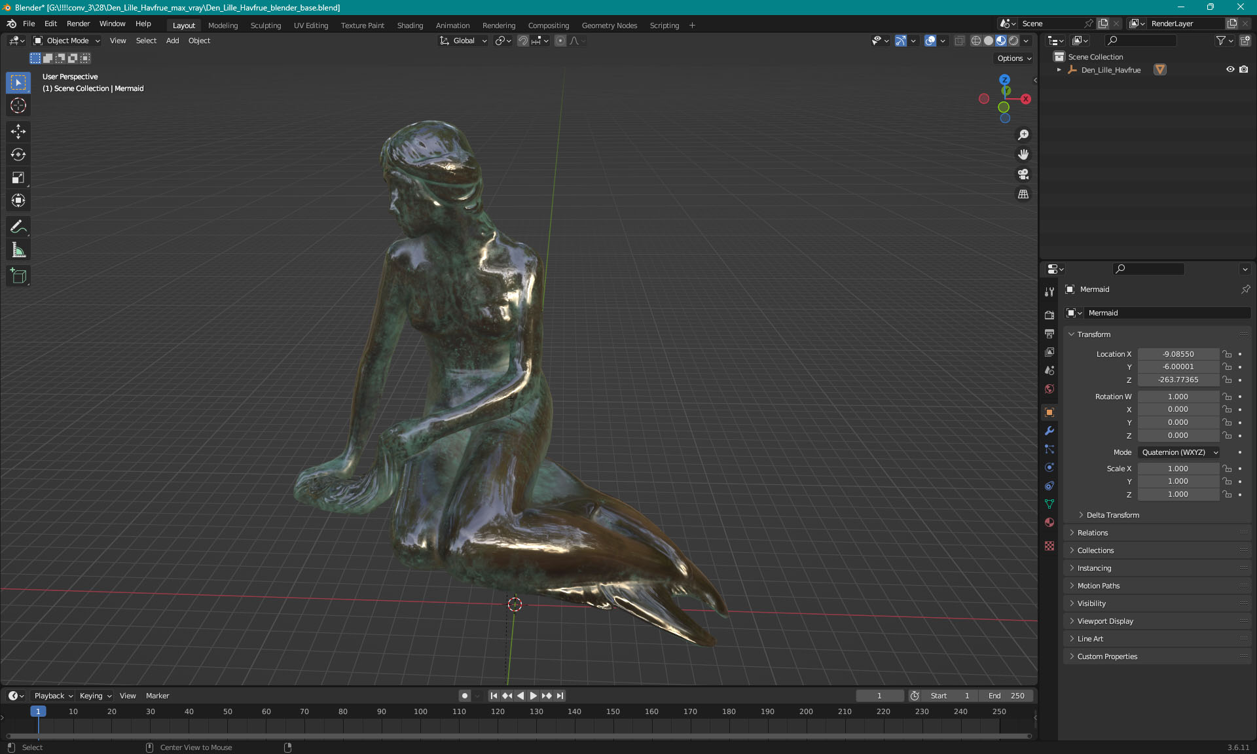Switch orthographic/perspective grid icon
The image size is (1257, 754).
coord(1023,194)
